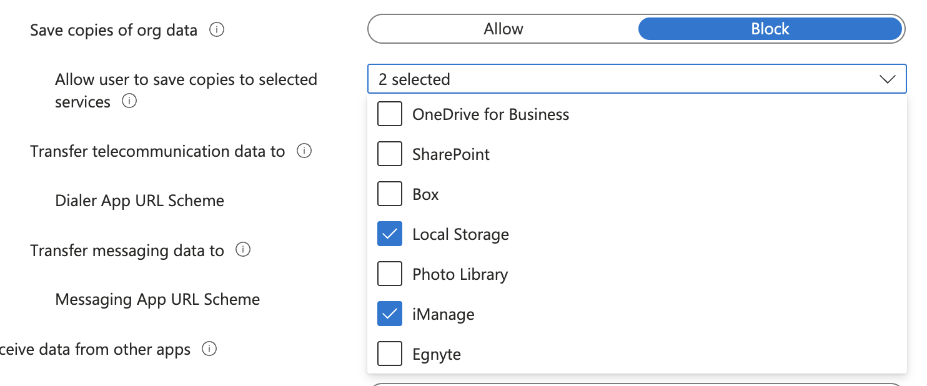
Task: Set Save copies of org data to Allow
Action: click(503, 29)
